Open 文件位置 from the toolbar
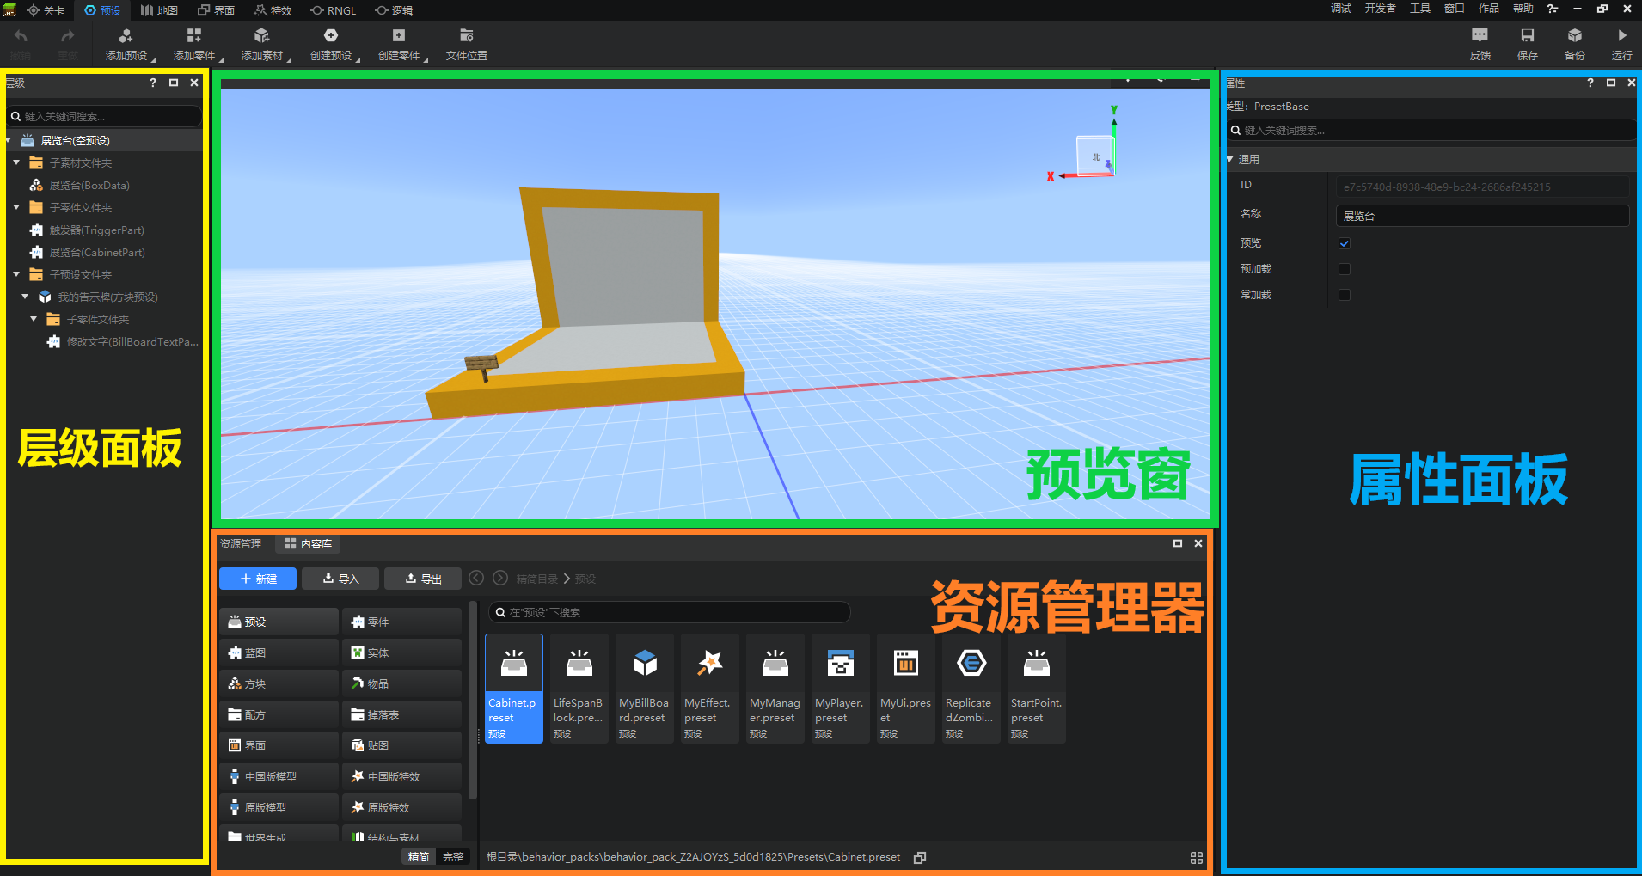1642x876 pixels. click(466, 44)
